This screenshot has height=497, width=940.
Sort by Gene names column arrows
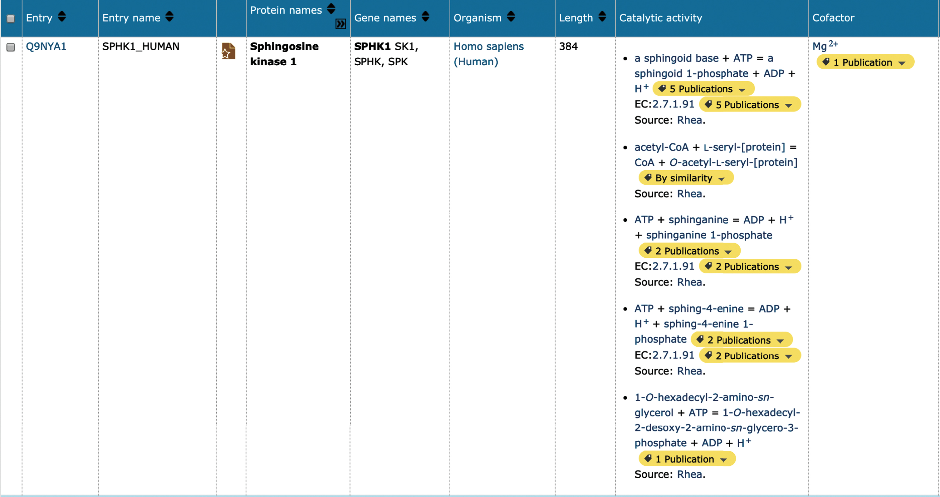(425, 17)
